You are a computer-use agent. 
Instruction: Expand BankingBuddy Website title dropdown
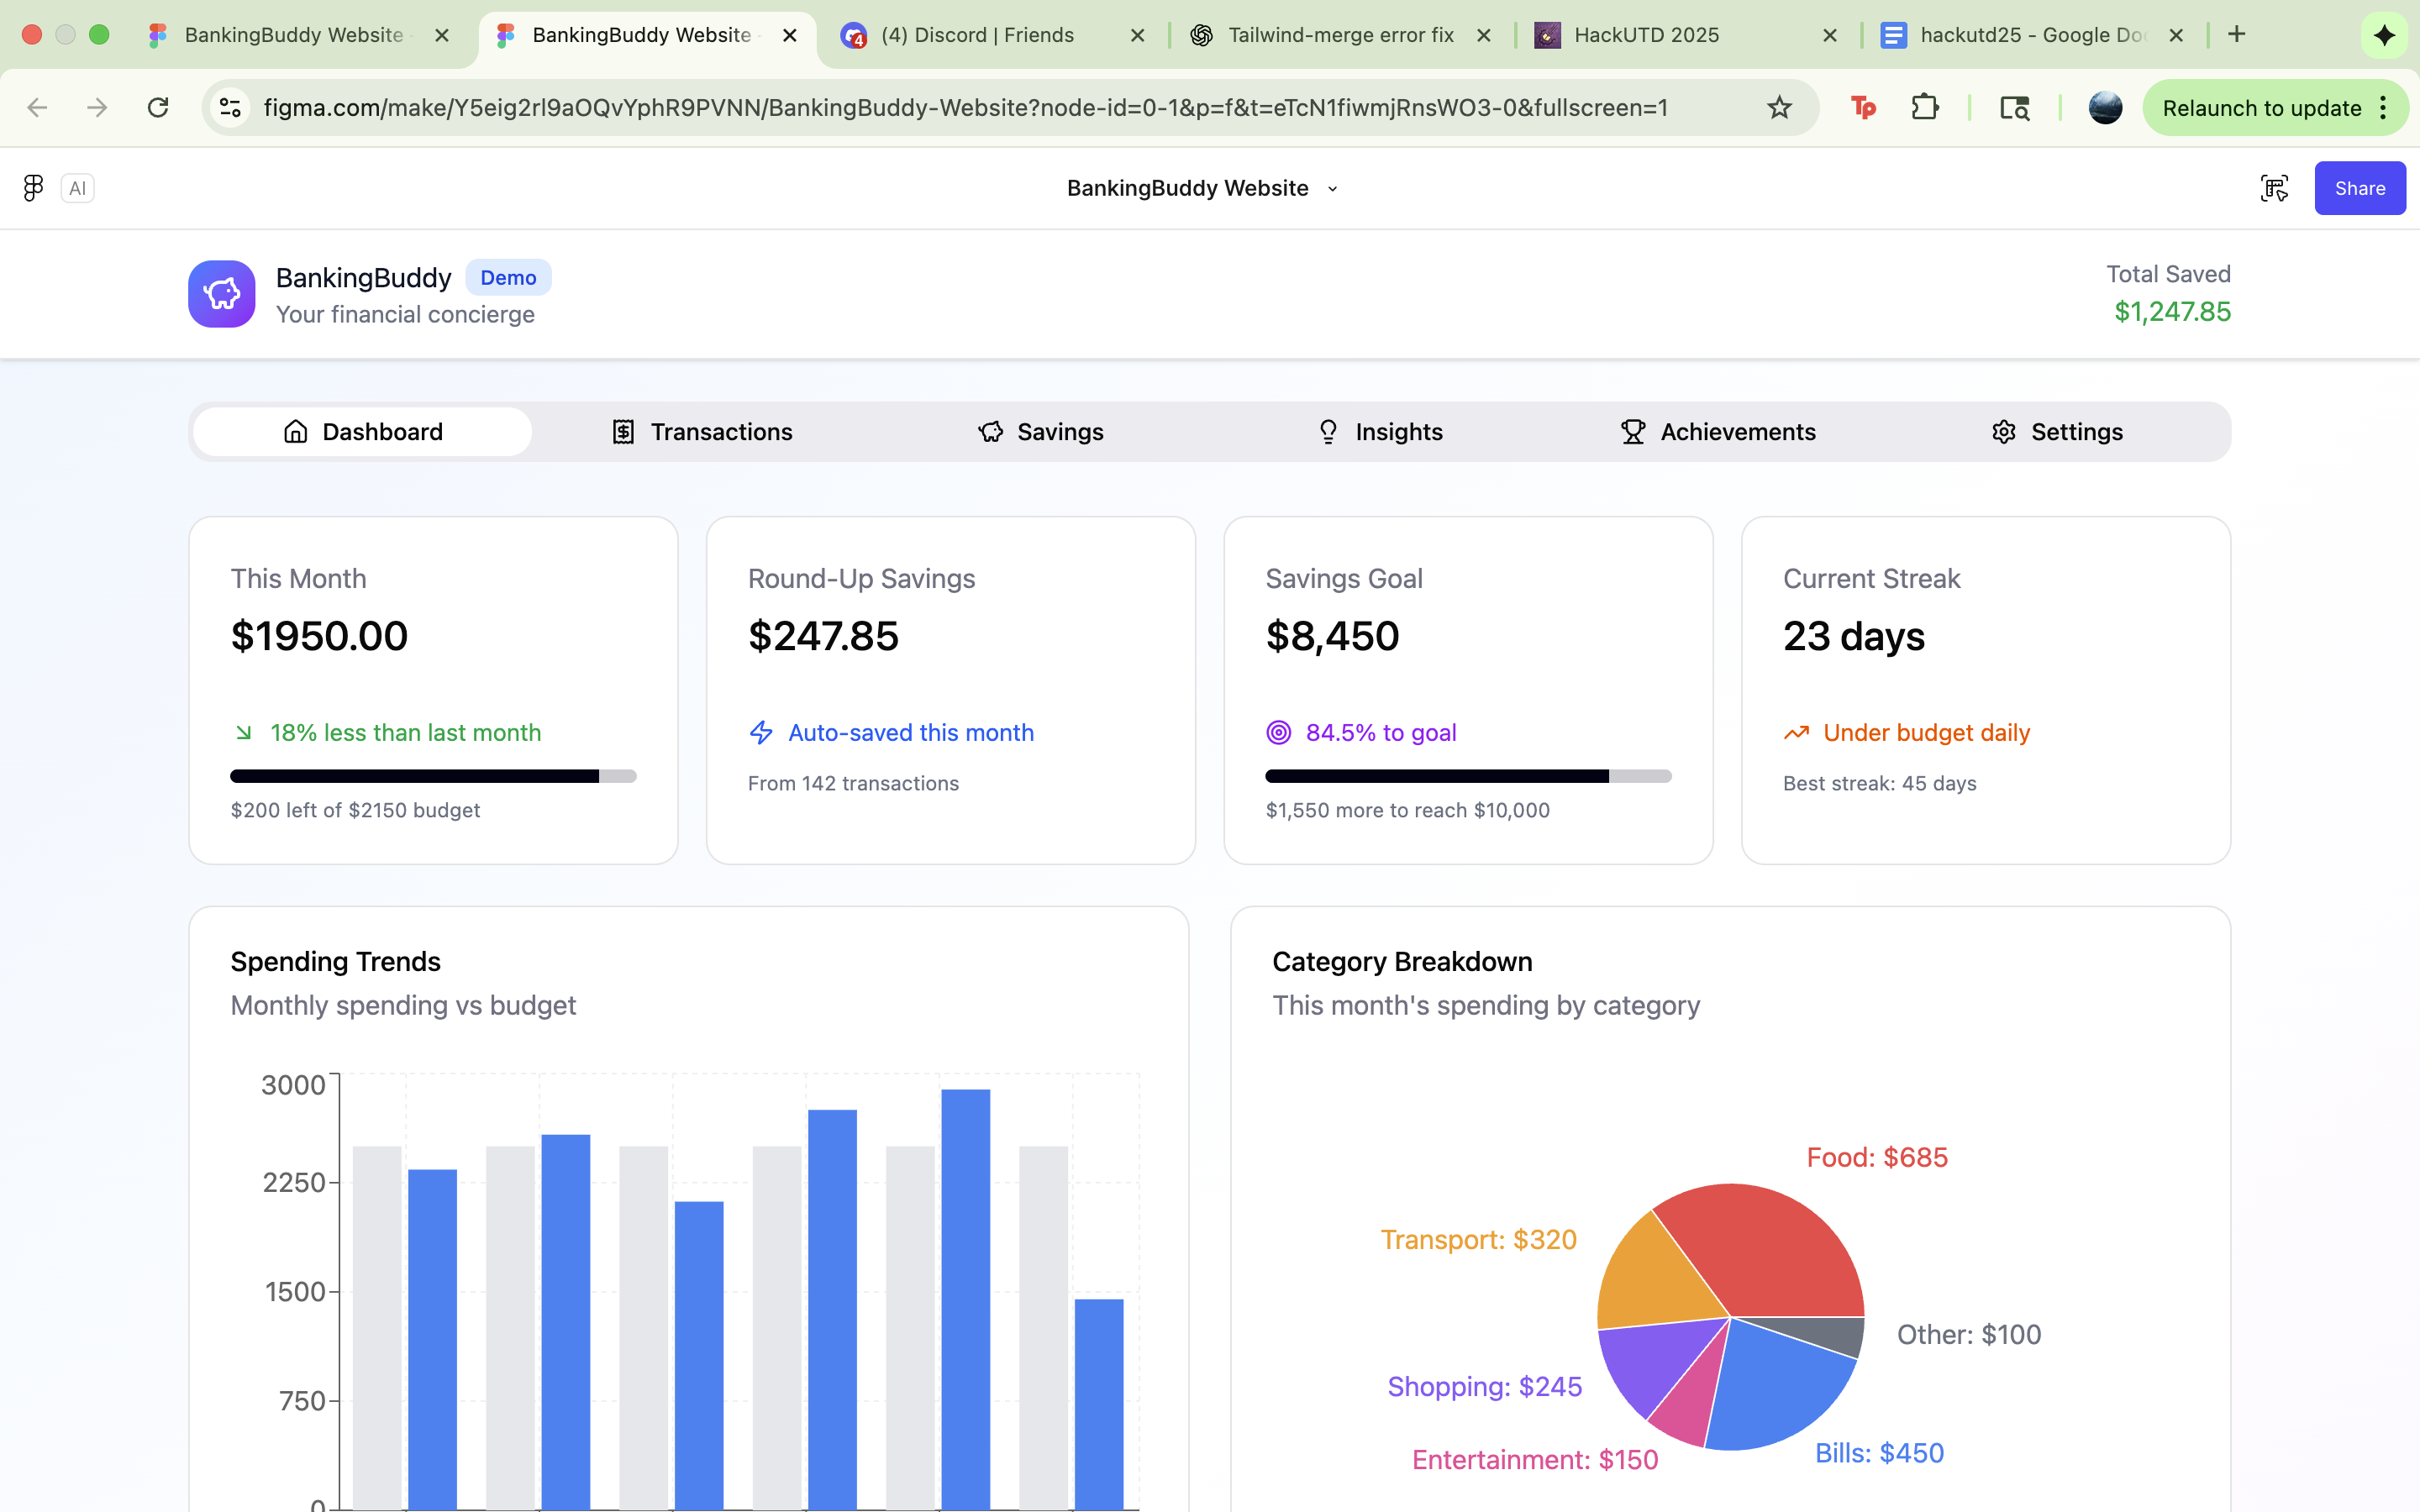[1332, 189]
